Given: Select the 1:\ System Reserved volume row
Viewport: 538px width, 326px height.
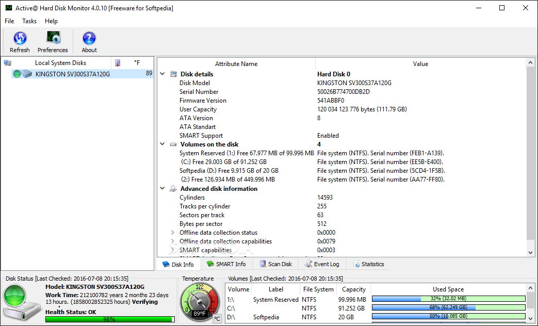Looking at the screenshot, I should [x=376, y=299].
